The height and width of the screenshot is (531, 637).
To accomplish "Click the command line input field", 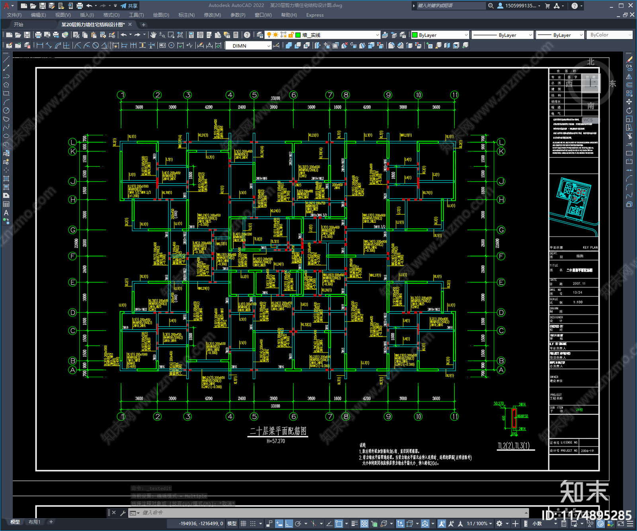I will point(330,513).
